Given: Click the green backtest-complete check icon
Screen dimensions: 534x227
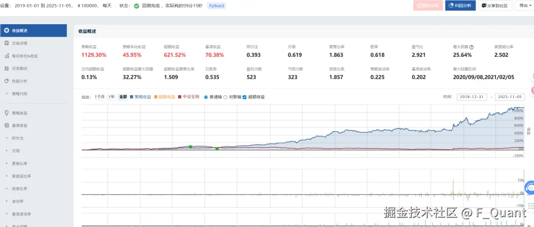Looking at the screenshot, I should (x=136, y=6).
